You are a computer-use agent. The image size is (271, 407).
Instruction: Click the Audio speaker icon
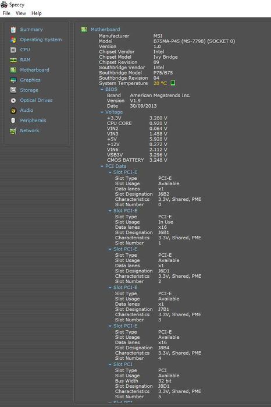coord(13,111)
